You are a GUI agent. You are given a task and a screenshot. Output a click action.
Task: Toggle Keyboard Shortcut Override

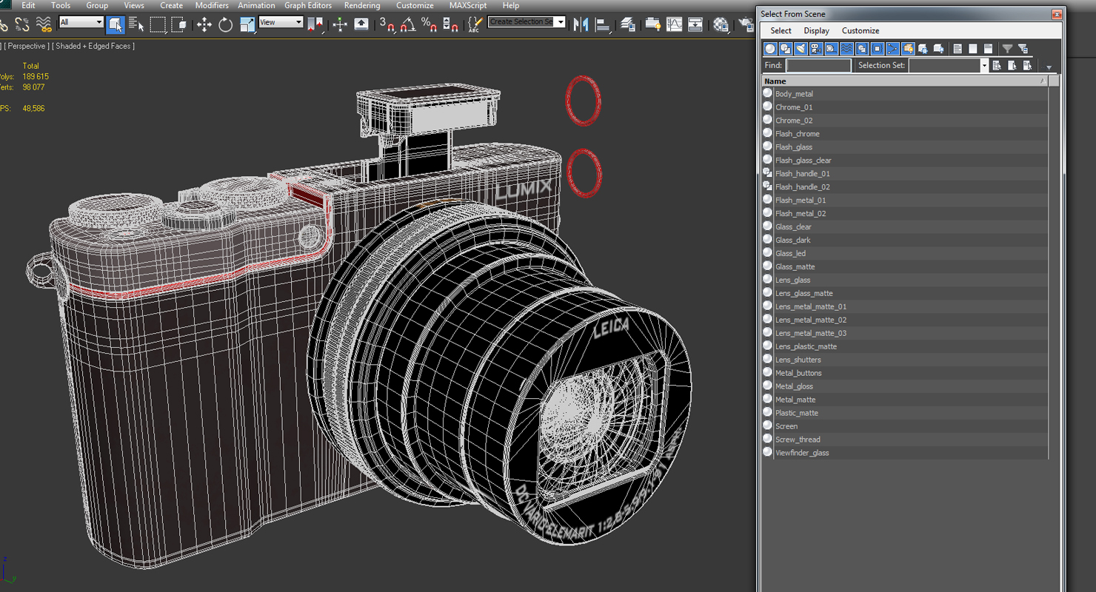click(361, 24)
